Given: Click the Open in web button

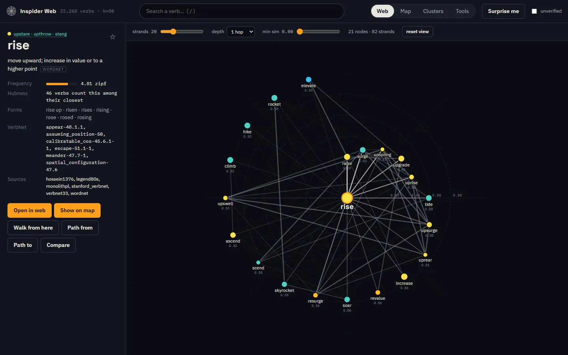Looking at the screenshot, I should click(30, 211).
